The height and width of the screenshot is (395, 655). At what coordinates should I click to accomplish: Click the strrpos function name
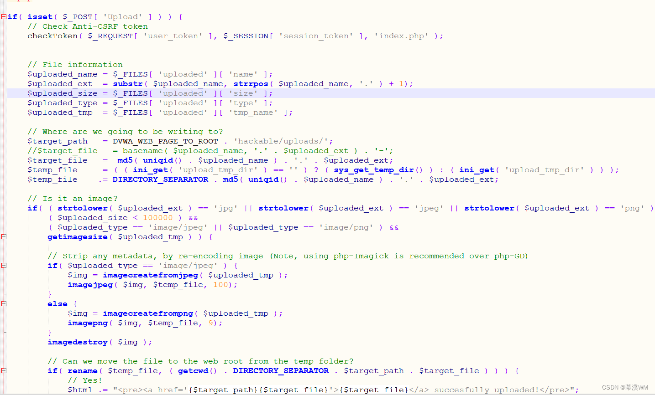tap(251, 84)
